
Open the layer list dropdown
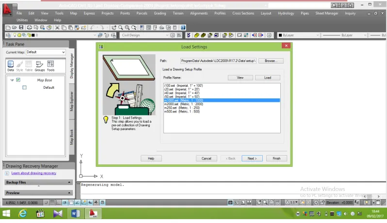click(x=95, y=35)
